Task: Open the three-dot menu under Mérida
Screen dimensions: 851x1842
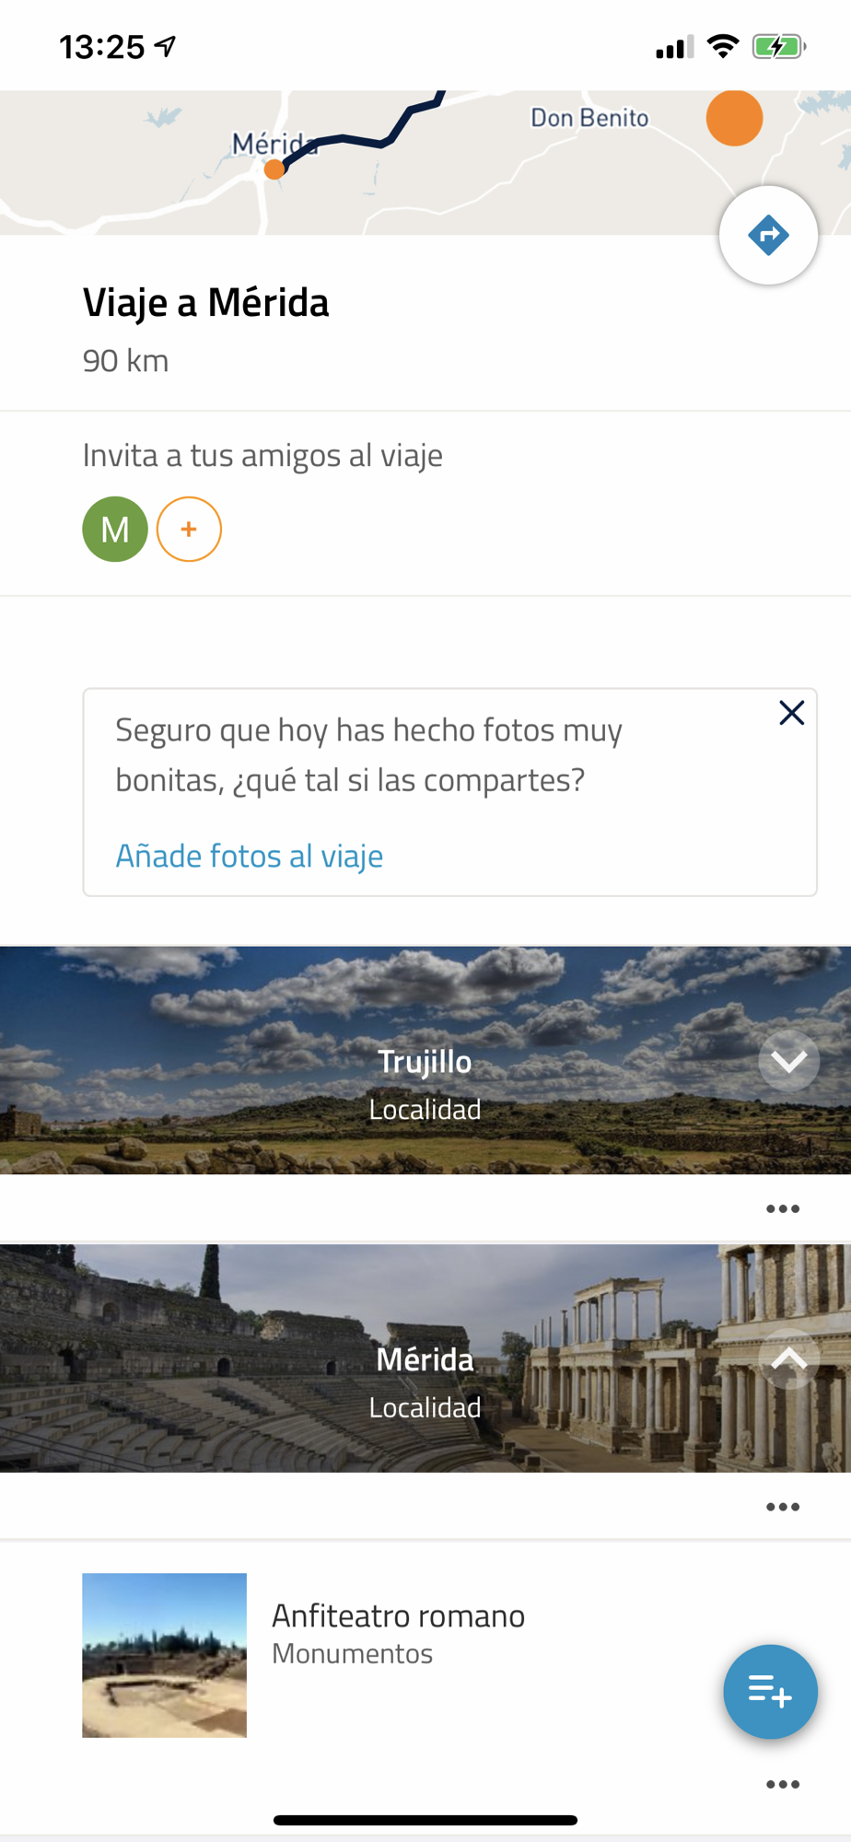Action: [x=783, y=1507]
